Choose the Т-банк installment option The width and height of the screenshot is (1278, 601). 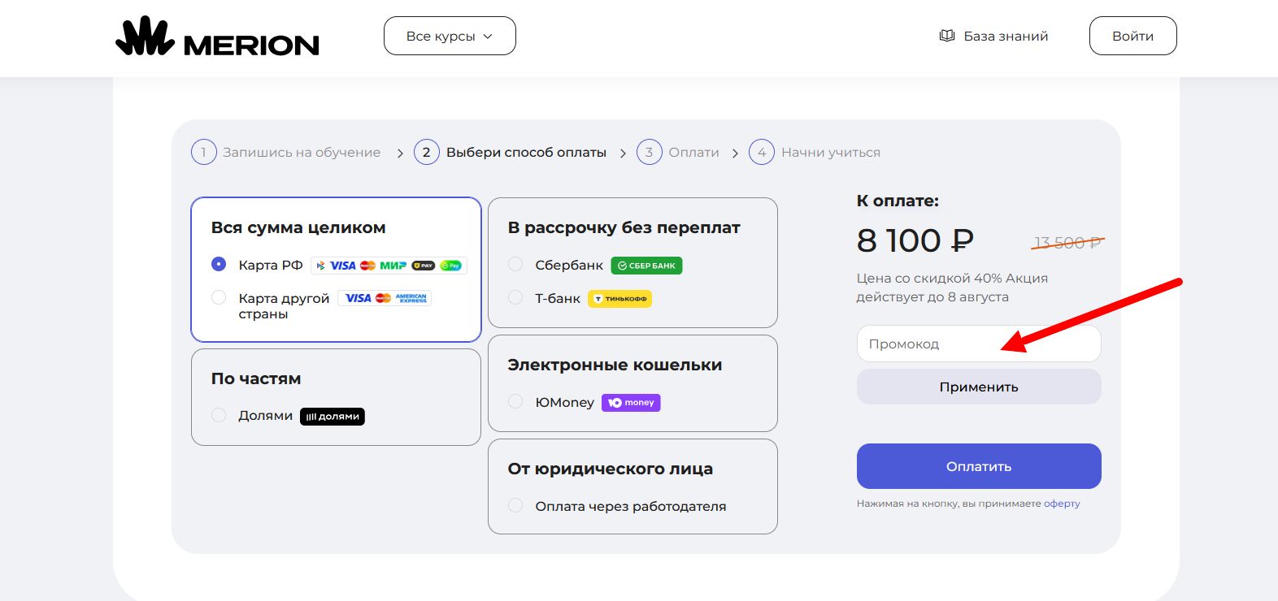click(x=515, y=297)
